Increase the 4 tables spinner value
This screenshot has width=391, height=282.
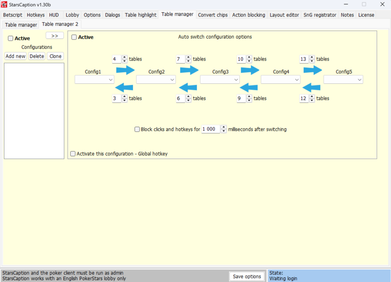click(x=124, y=57)
